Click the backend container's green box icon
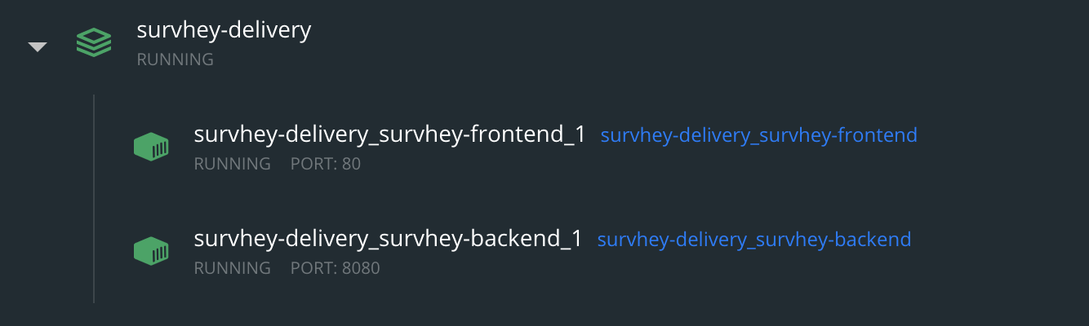 [x=151, y=251]
